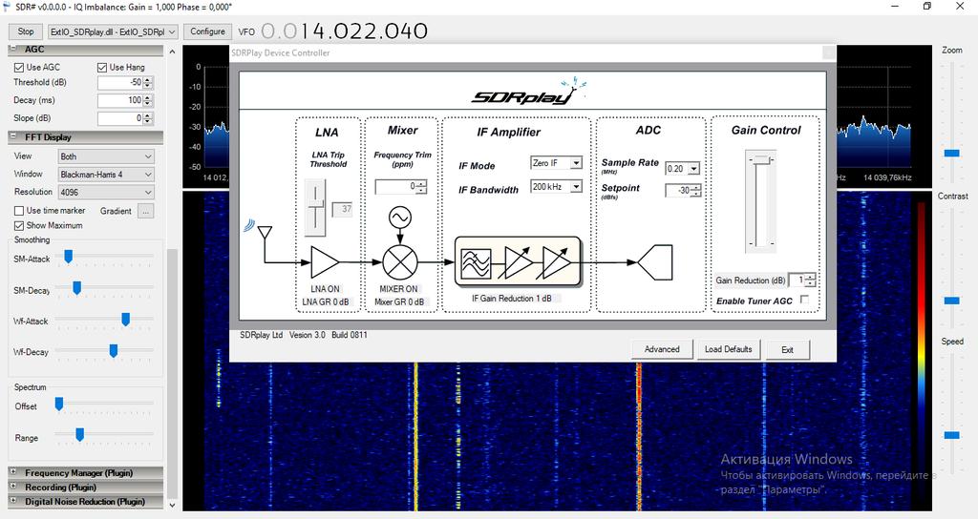This screenshot has height=519, width=978.
Task: Uncheck Show Maximum
Action: (x=19, y=225)
